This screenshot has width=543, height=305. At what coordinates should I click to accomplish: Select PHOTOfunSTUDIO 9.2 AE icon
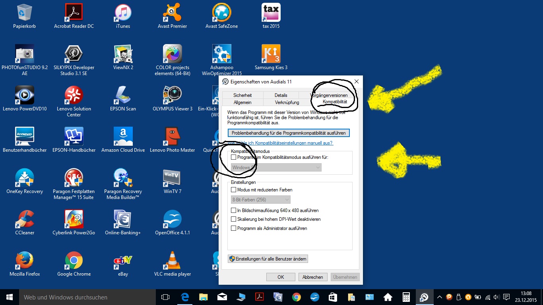(x=25, y=60)
